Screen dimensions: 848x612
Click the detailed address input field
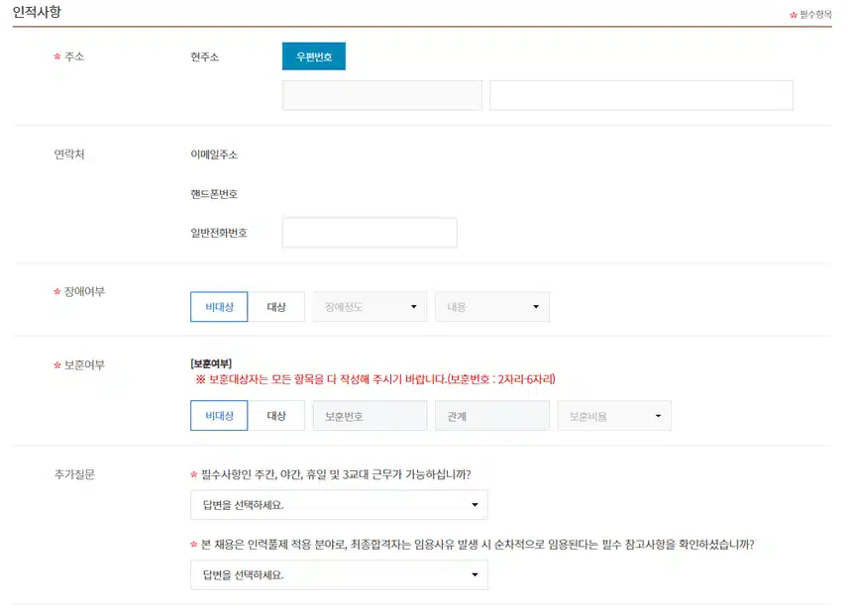(641, 96)
